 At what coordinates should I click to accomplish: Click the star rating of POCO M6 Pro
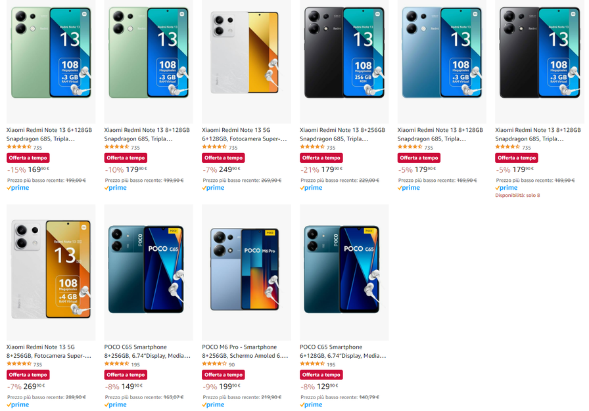pyautogui.click(x=214, y=364)
